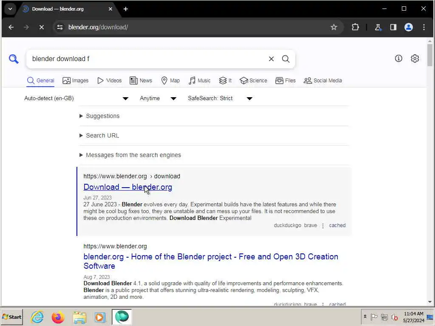
Task: Click the https://www.blender.org › download URL
Action: (132, 176)
